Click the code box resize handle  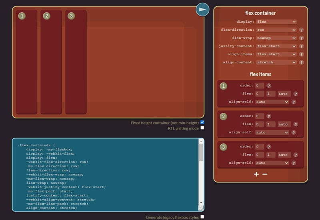(201, 208)
